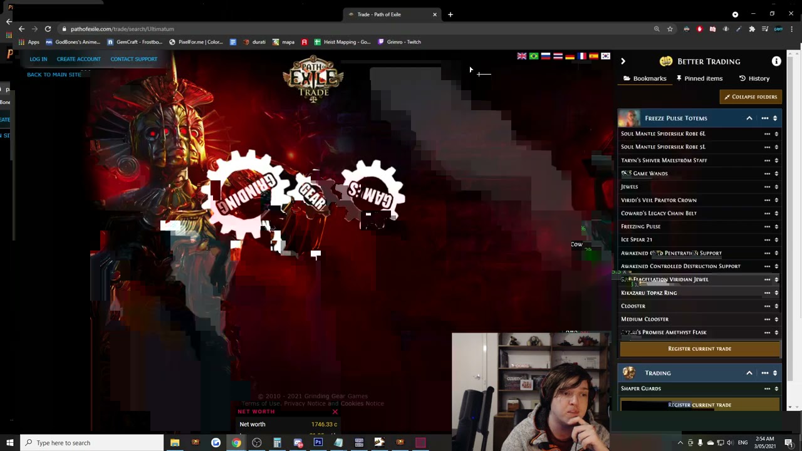Open Chrome three-dot menu
The width and height of the screenshot is (802, 451).
[x=792, y=29]
